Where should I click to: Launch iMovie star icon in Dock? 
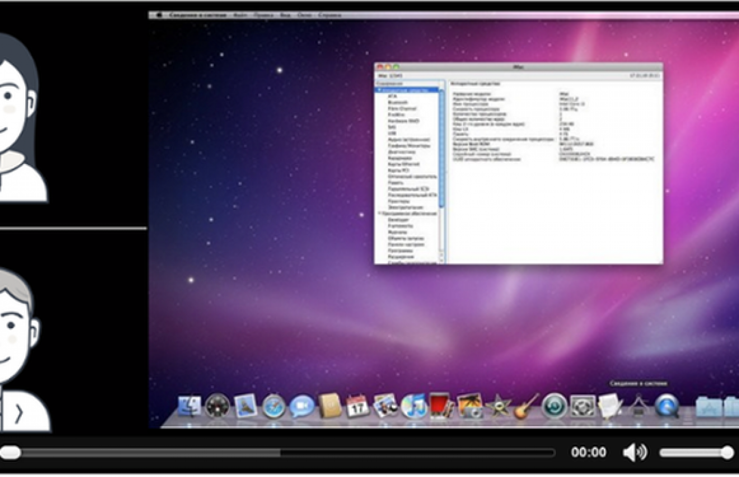click(498, 407)
